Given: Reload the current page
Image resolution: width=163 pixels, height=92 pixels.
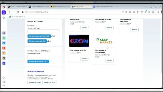Looking at the screenshot, I should 18,12.
